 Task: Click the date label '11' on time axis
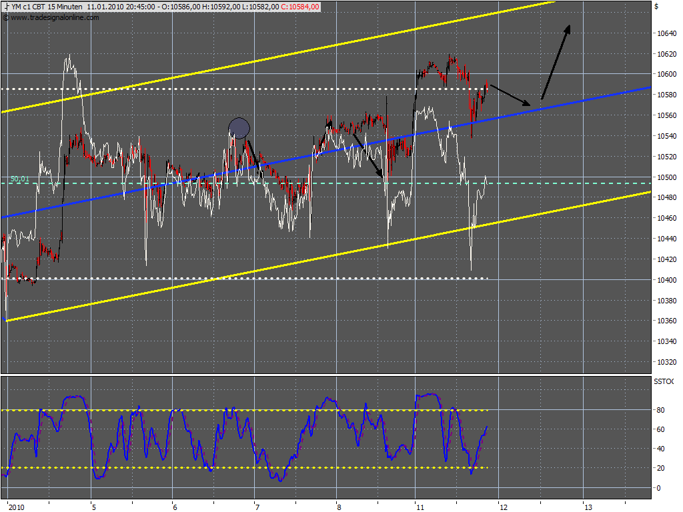pos(420,507)
